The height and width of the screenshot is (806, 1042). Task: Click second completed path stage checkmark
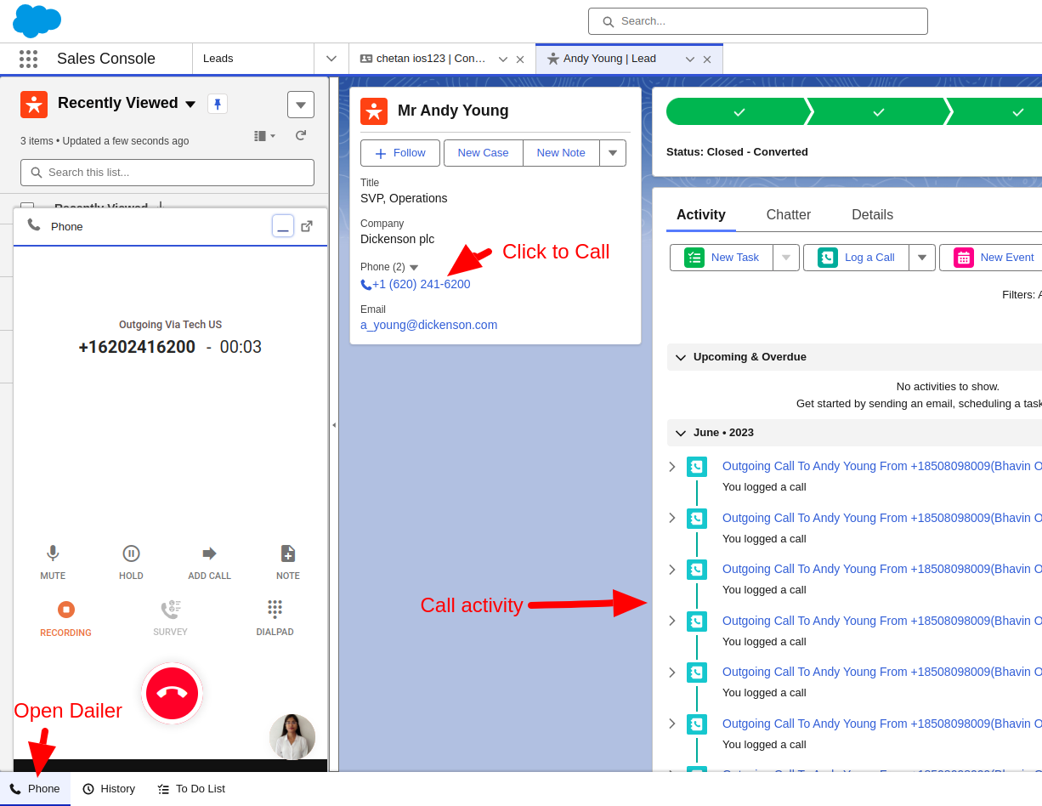879,111
